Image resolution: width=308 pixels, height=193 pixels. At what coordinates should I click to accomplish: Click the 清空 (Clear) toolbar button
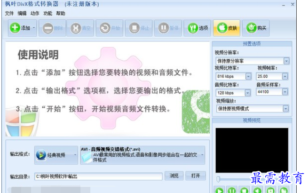tap(80, 28)
